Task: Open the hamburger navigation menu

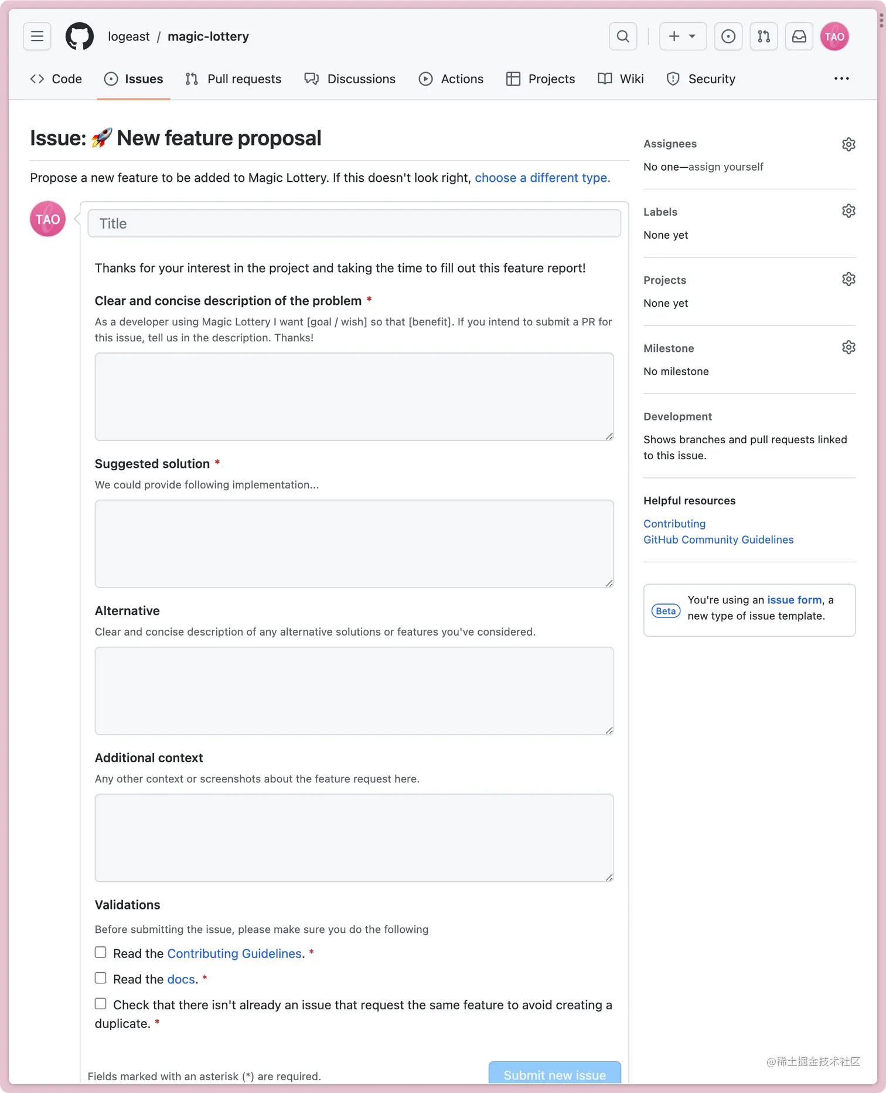Action: [37, 36]
